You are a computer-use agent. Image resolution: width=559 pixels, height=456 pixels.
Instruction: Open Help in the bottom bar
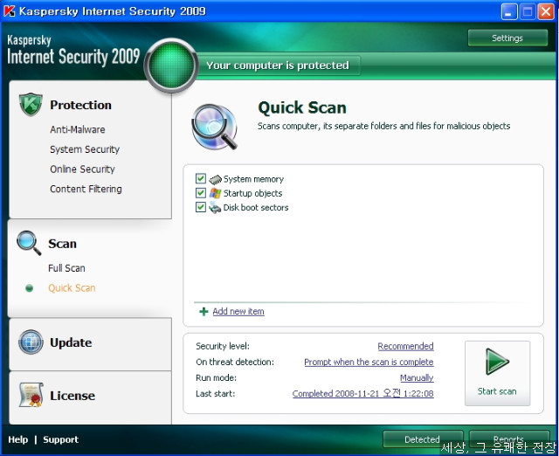point(17,439)
